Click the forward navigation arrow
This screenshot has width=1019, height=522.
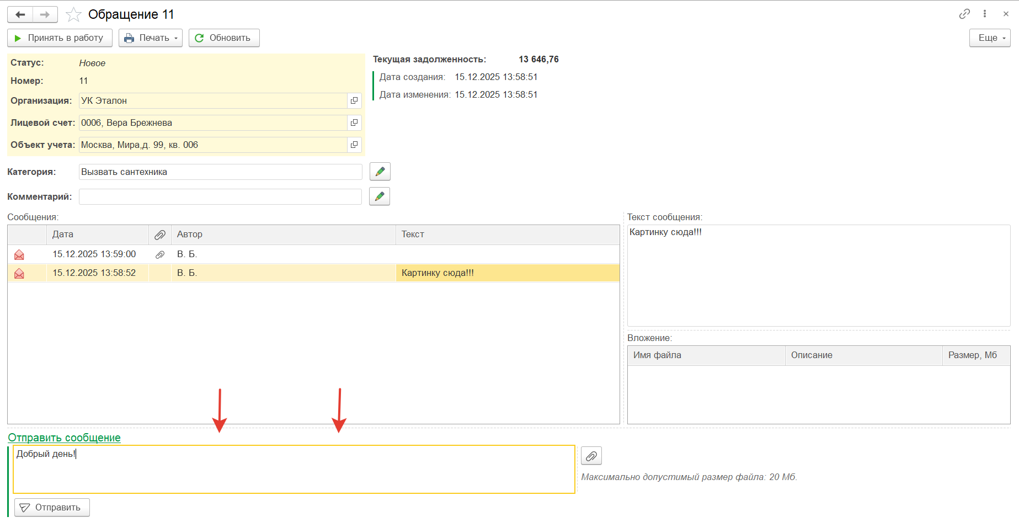point(45,14)
